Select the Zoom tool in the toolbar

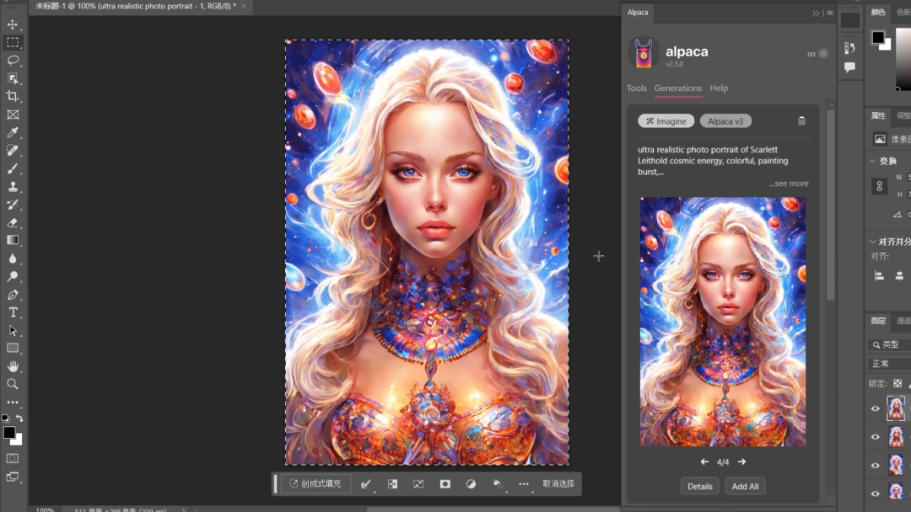[x=13, y=384]
